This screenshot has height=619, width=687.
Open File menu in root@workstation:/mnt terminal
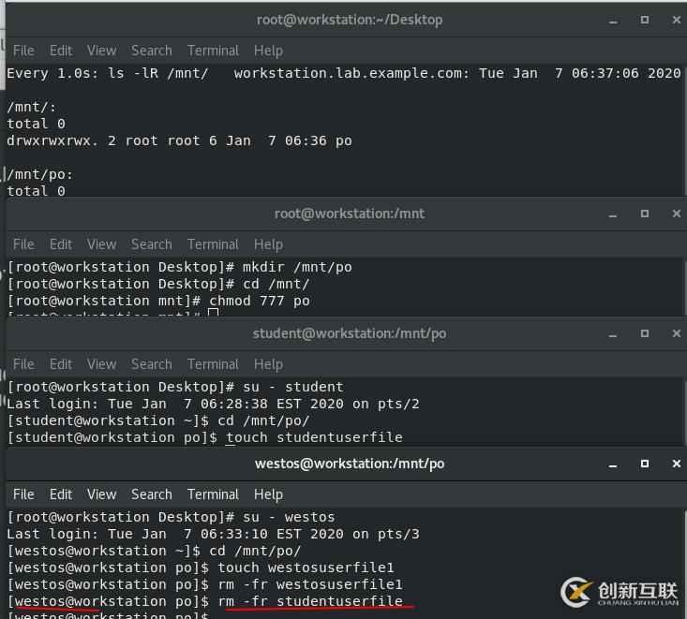pyautogui.click(x=23, y=244)
